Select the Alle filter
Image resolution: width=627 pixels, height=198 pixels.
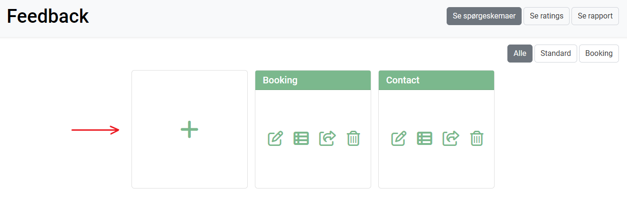tap(520, 54)
